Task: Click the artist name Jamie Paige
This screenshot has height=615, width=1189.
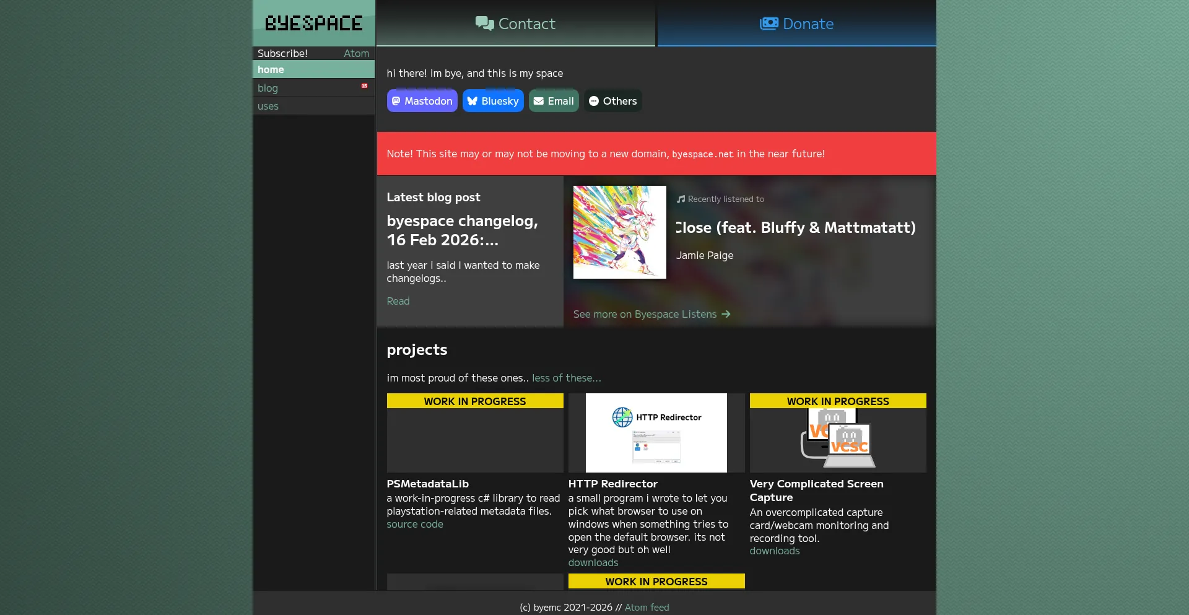Action: tap(705, 255)
